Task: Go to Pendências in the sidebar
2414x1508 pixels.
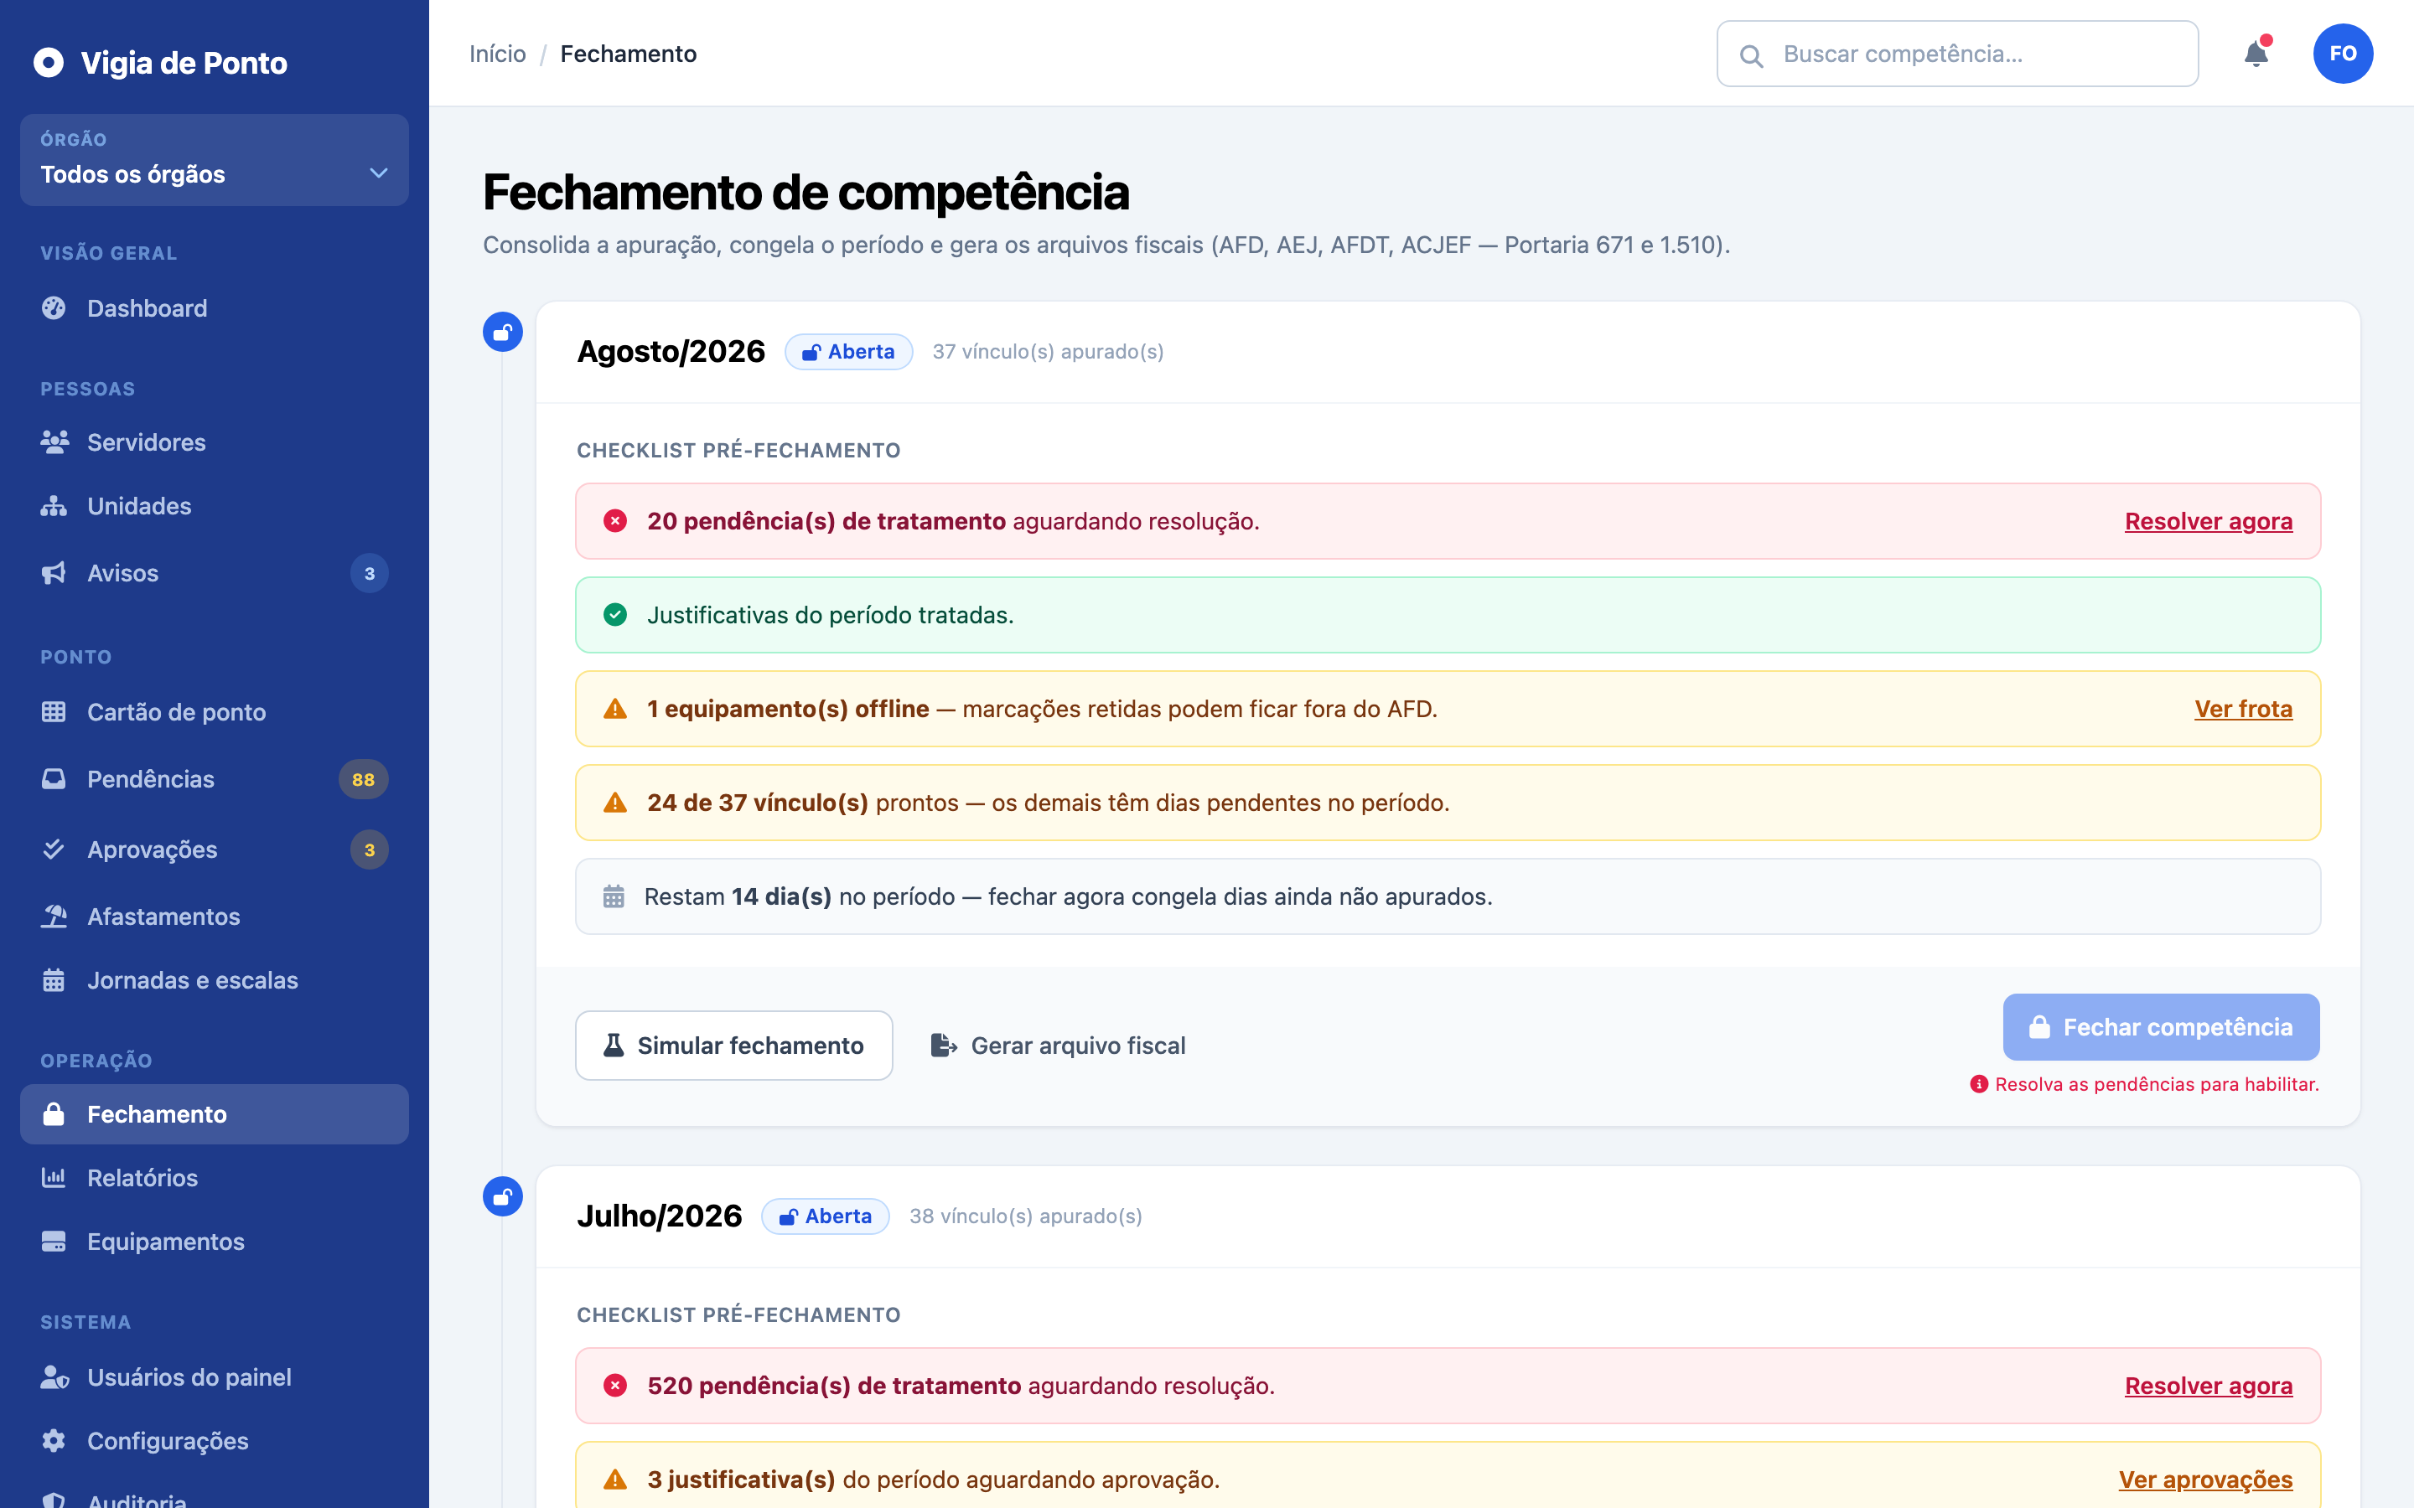Action: (215, 779)
